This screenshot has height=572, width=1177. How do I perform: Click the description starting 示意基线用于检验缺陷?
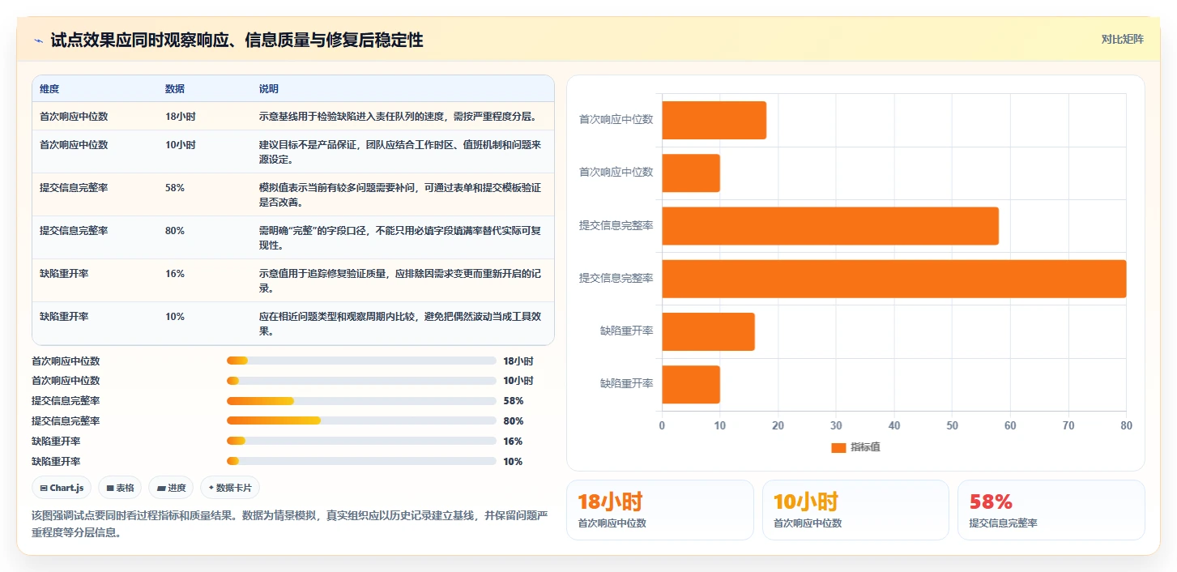[398, 117]
